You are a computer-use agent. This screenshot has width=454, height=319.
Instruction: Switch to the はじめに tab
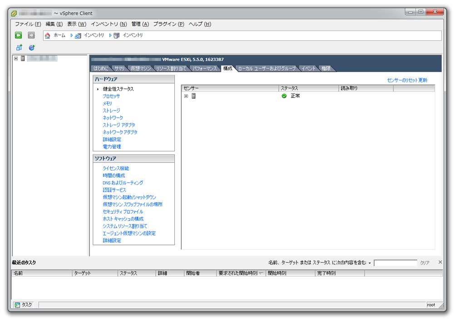coord(101,68)
